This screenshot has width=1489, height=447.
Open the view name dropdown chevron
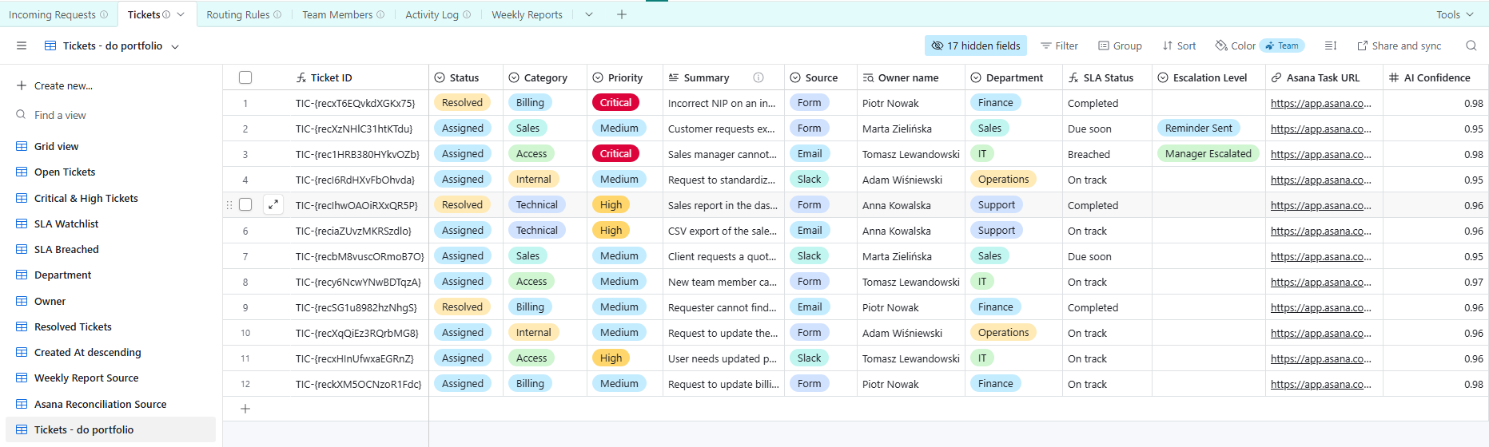[x=175, y=46]
